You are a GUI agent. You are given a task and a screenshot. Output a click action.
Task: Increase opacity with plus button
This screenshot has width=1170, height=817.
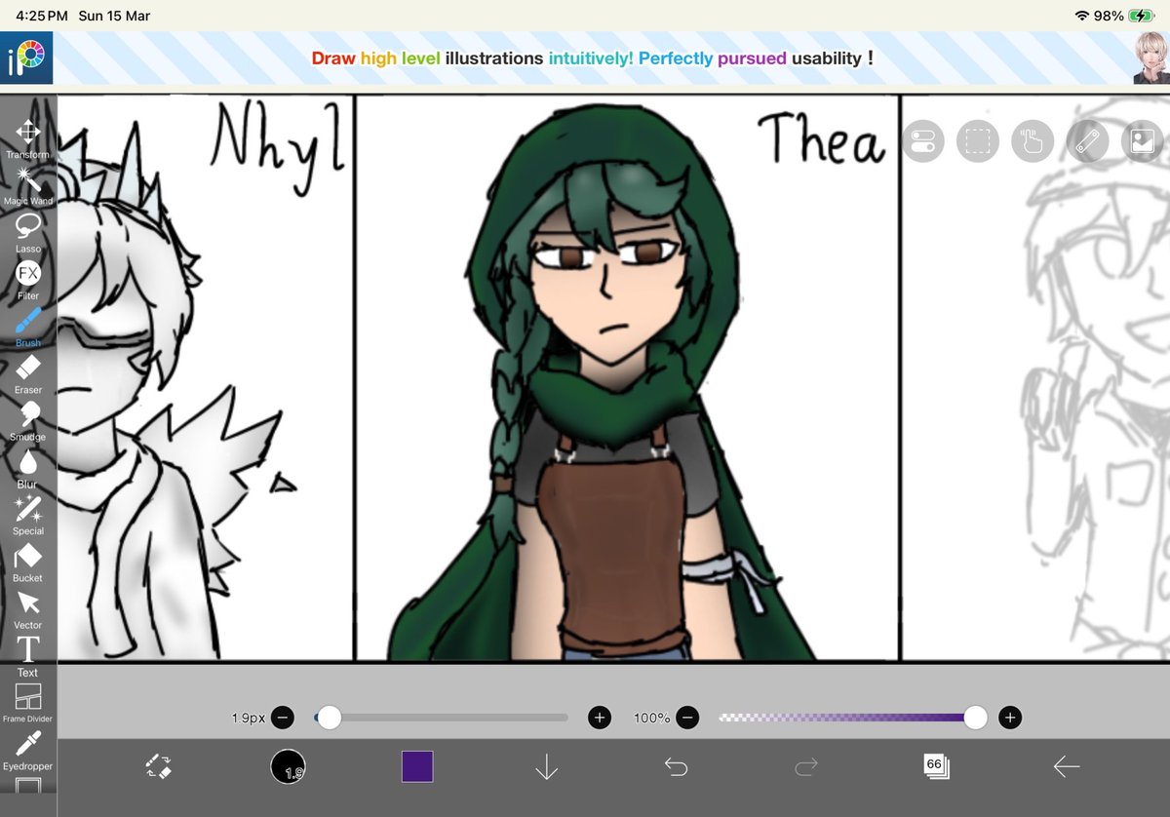click(x=1010, y=718)
